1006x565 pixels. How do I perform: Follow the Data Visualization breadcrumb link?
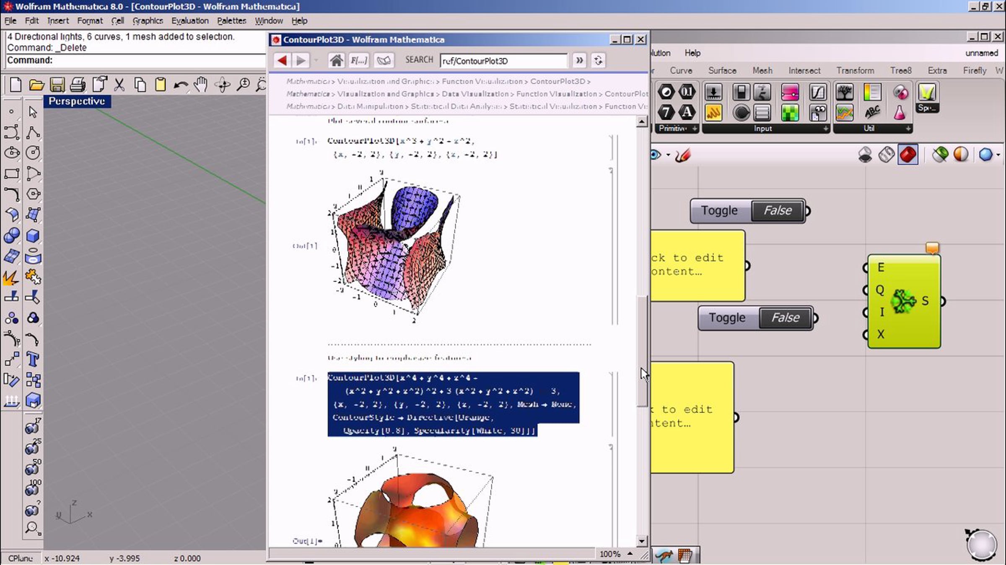tap(475, 94)
